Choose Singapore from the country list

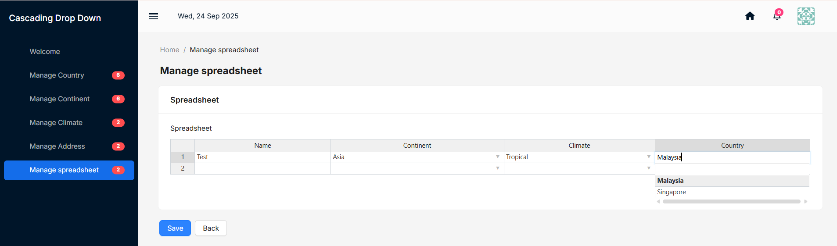732,192
